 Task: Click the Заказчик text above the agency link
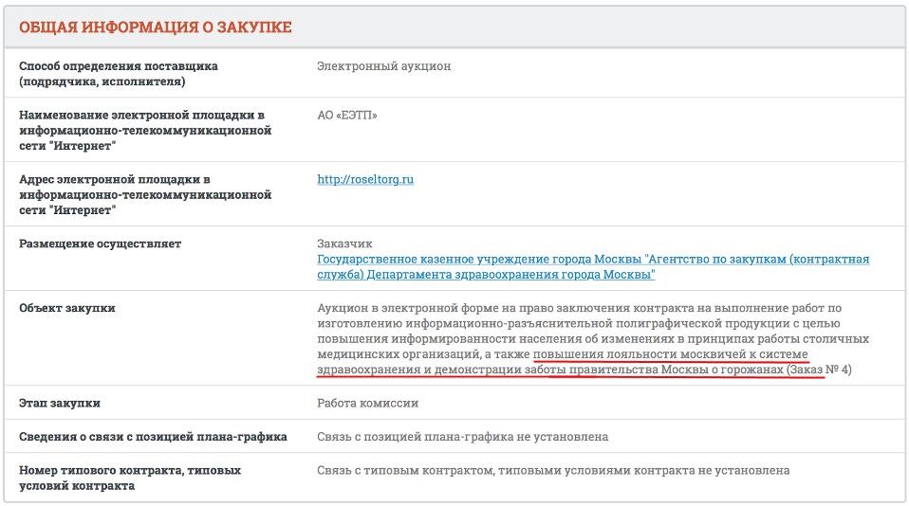pyautogui.click(x=345, y=244)
